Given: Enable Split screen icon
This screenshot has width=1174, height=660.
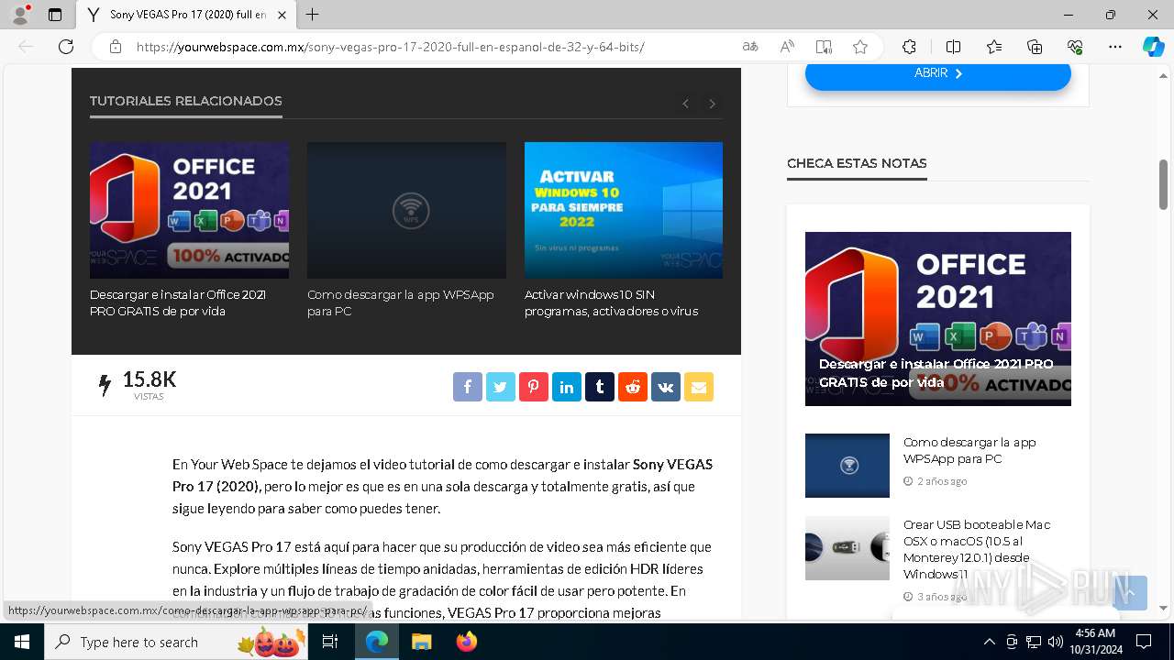Looking at the screenshot, I should tap(953, 47).
